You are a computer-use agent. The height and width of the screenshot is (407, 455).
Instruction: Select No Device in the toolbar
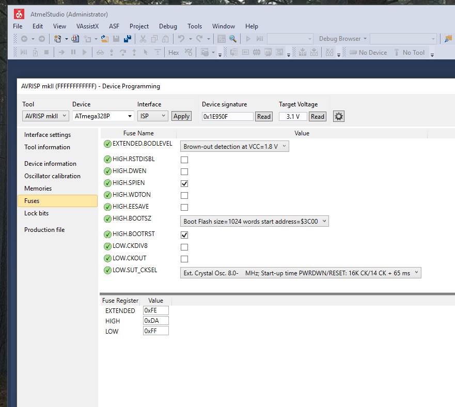coord(369,53)
